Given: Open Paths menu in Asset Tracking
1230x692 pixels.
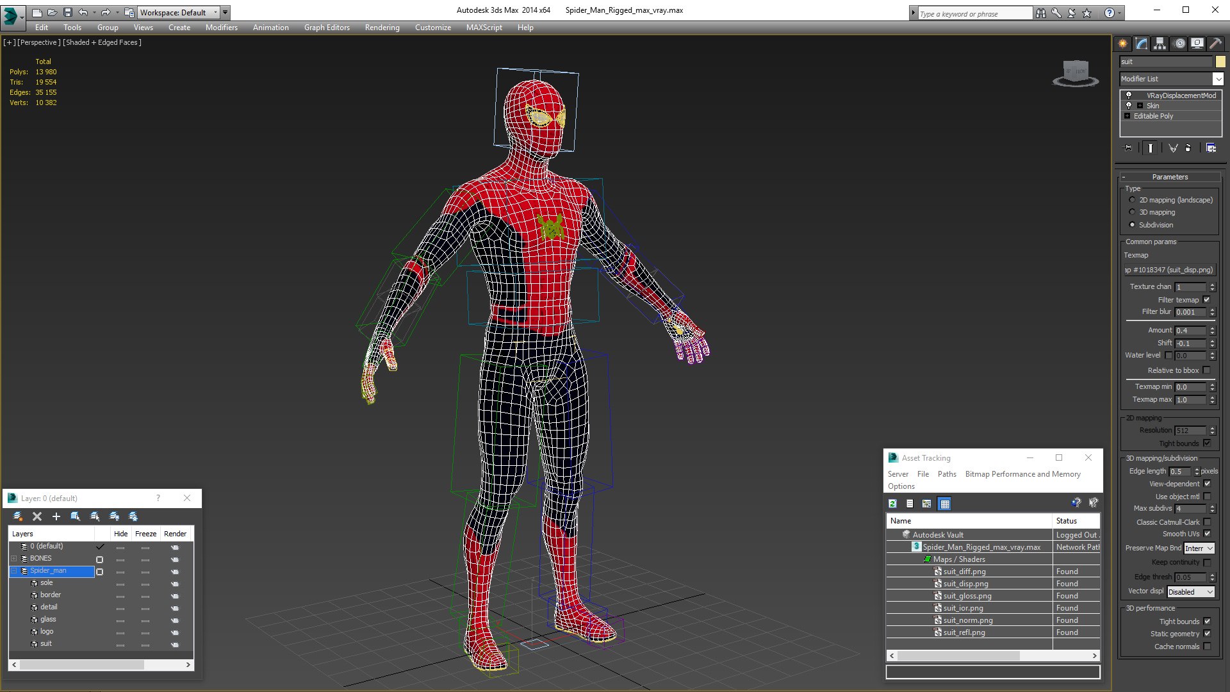Looking at the screenshot, I should click(x=946, y=474).
